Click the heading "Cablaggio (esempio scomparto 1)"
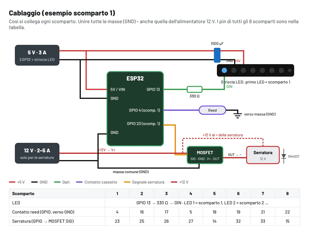 click(x=62, y=13)
